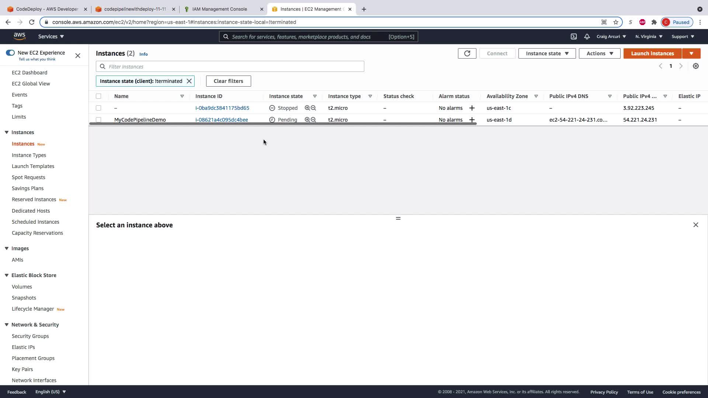Select all instances via header checkbox
The image size is (708, 398).
tap(98, 96)
